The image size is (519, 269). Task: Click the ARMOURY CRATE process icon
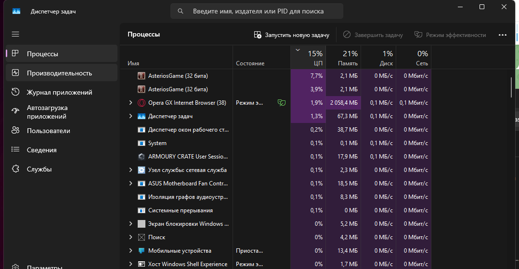(142, 157)
